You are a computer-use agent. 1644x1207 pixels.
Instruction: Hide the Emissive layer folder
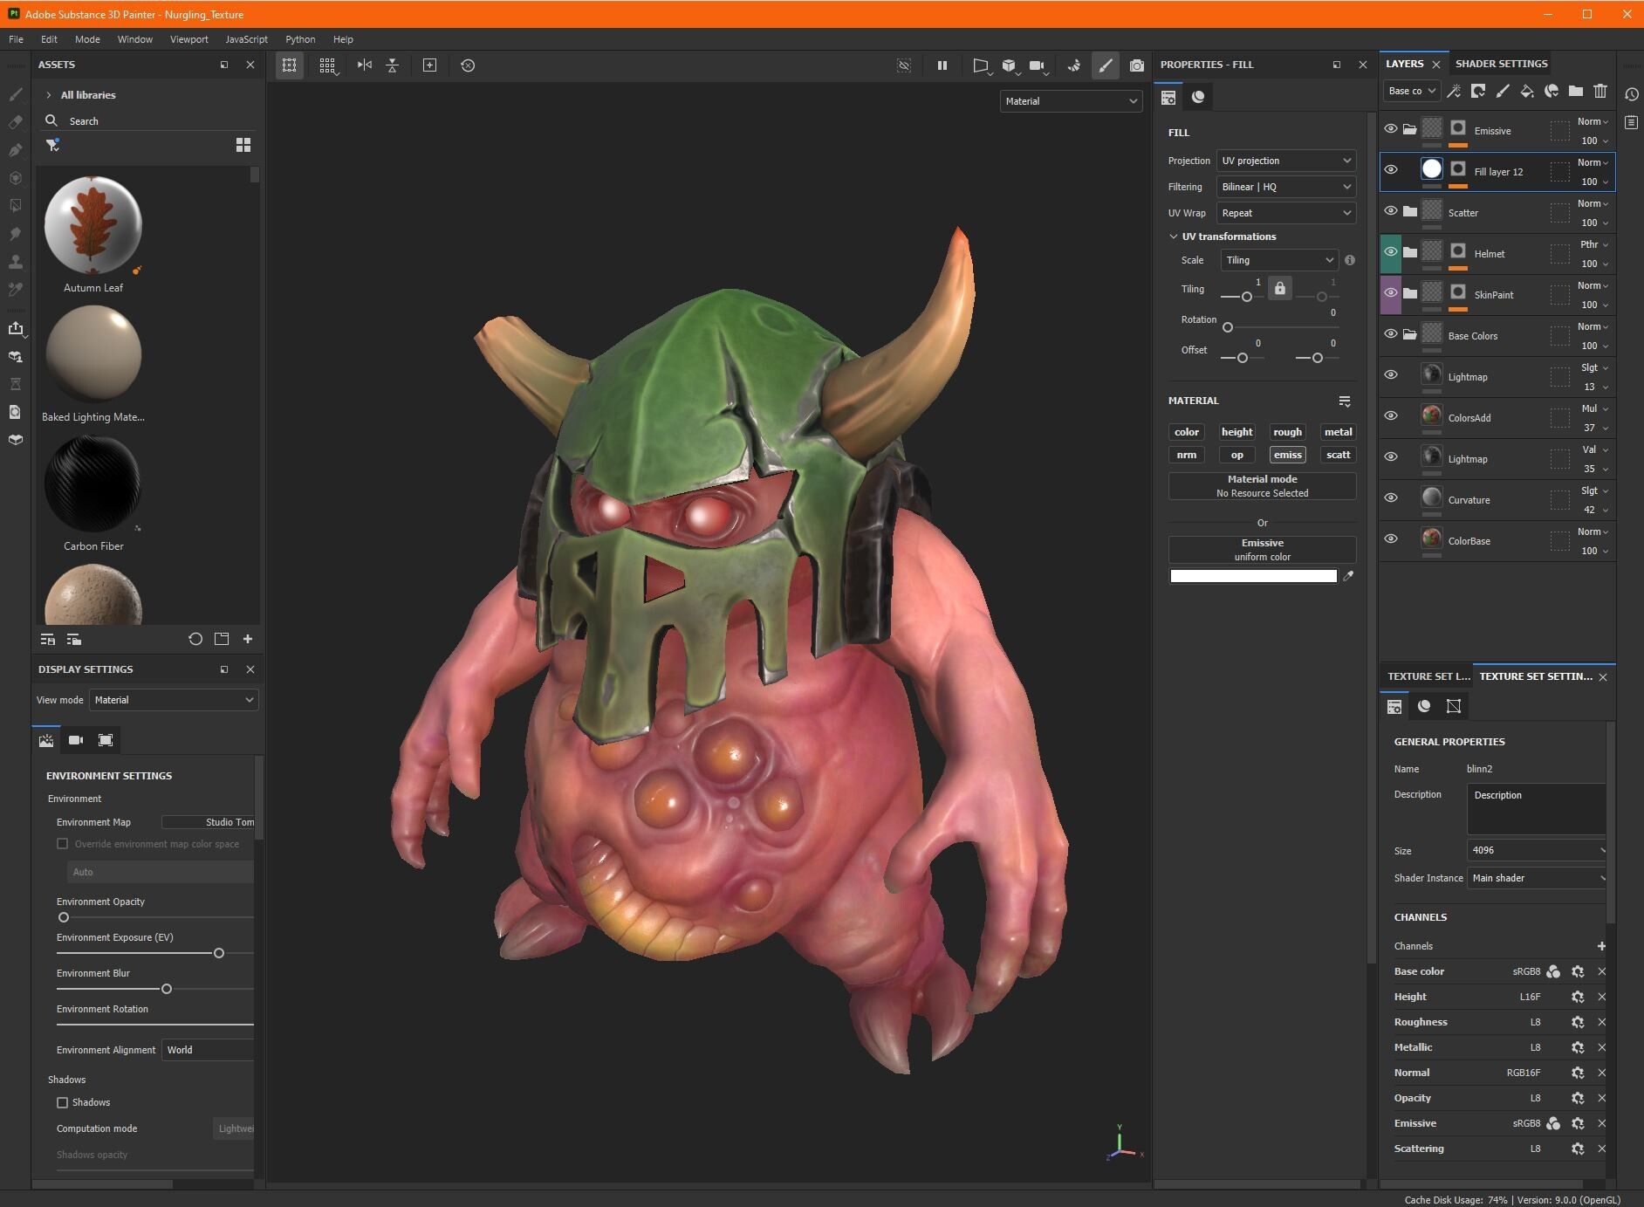point(1391,129)
